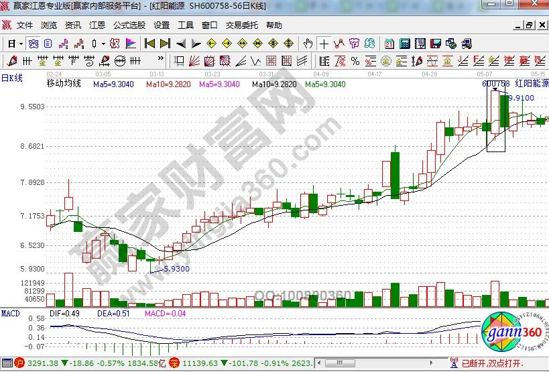549x372 pixels.
Task: Click the hand pan tool icon
Action: (308, 44)
